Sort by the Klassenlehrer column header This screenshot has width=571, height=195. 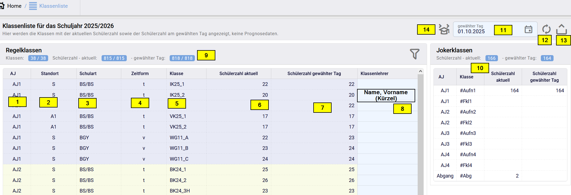click(374, 73)
